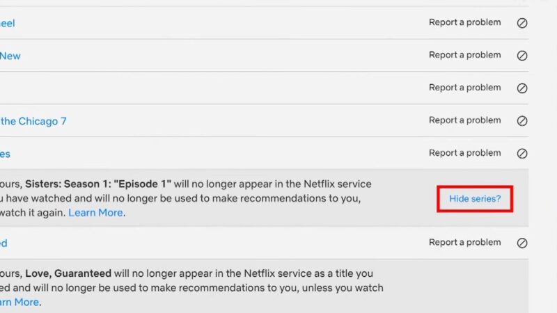This screenshot has height=313, width=557.
Task: Hide the row with no visible title
Action: (x=522, y=88)
